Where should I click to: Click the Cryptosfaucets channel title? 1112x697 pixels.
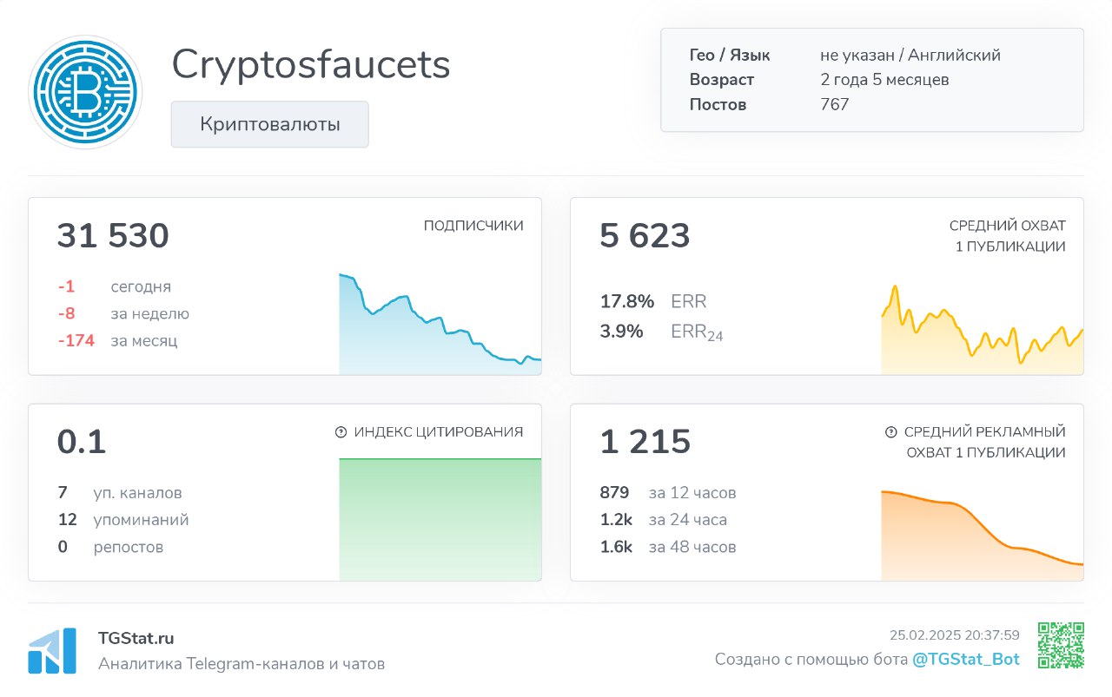(311, 64)
